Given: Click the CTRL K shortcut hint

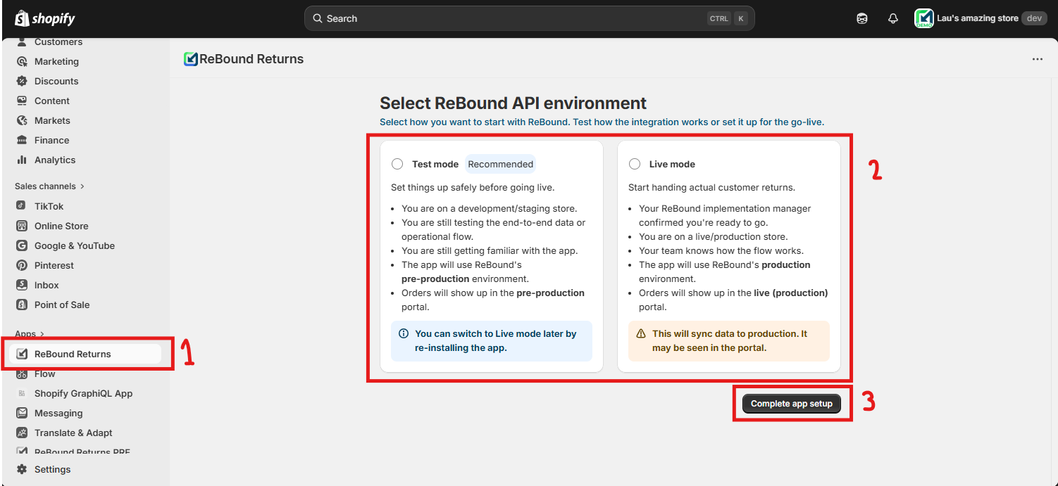Looking at the screenshot, I should (x=727, y=18).
